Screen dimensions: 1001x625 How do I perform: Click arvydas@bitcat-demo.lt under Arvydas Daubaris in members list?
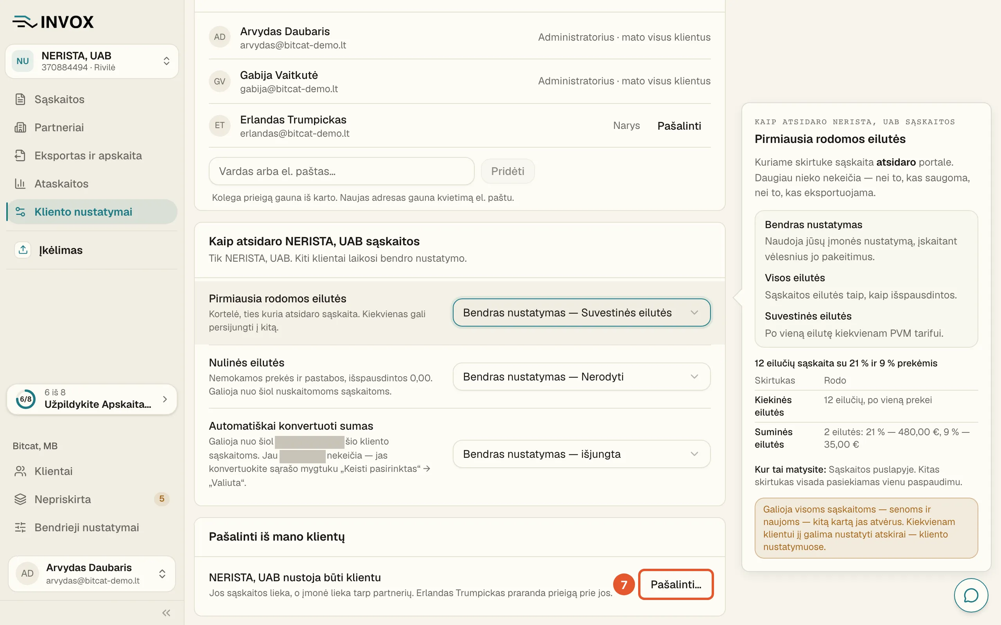(293, 45)
